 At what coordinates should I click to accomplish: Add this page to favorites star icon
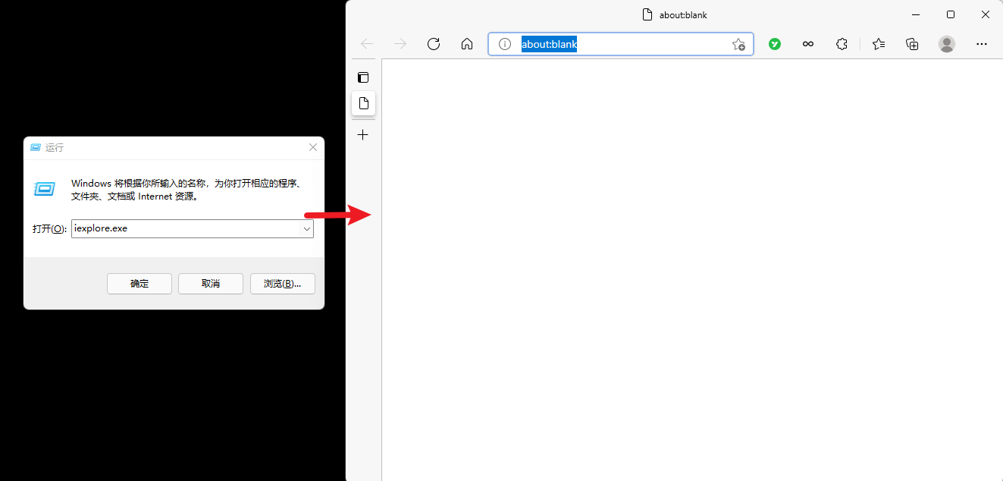738,45
